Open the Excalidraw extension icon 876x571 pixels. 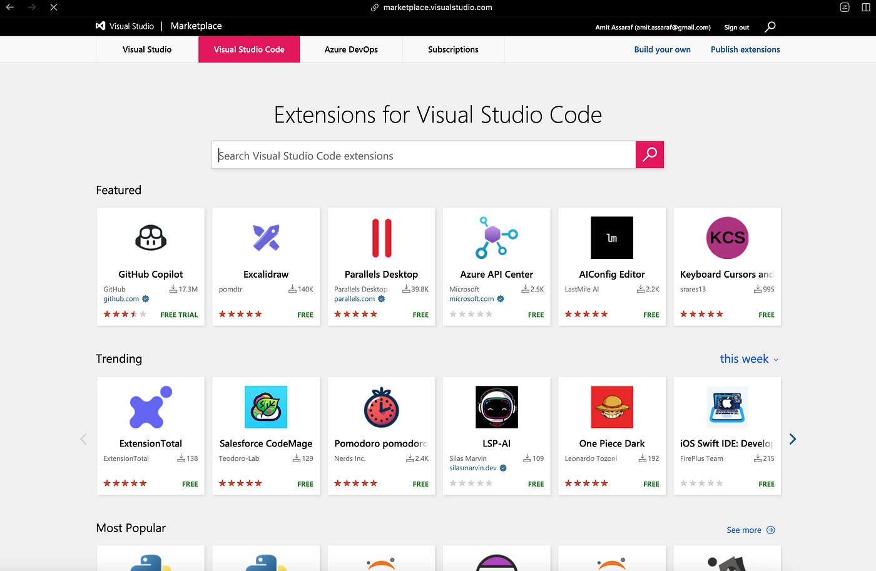266,238
